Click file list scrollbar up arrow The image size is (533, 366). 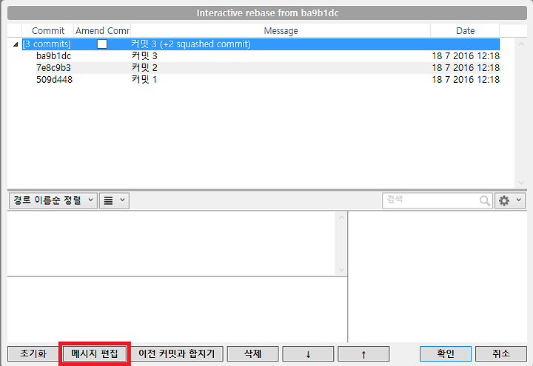coord(341,217)
